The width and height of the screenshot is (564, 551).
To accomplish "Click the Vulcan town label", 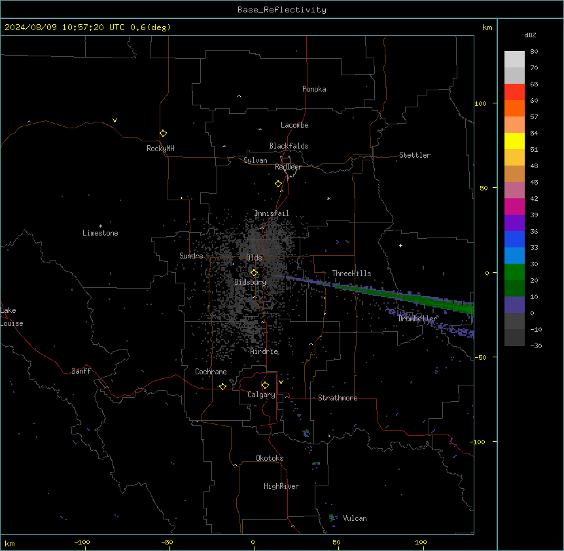I will [x=355, y=518].
